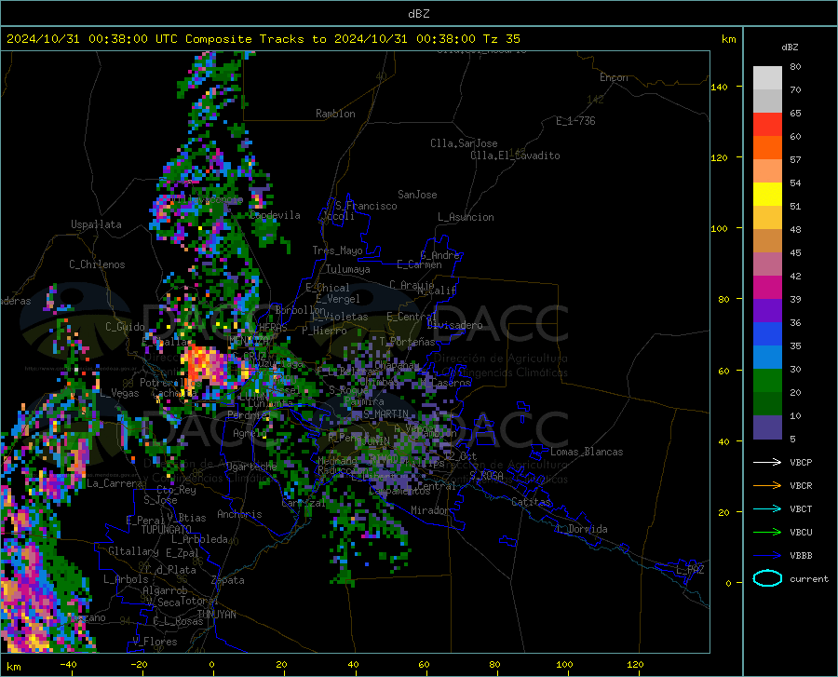Click the 'C_Chilenos' map label
Image resolution: width=838 pixels, height=677 pixels.
click(x=97, y=264)
